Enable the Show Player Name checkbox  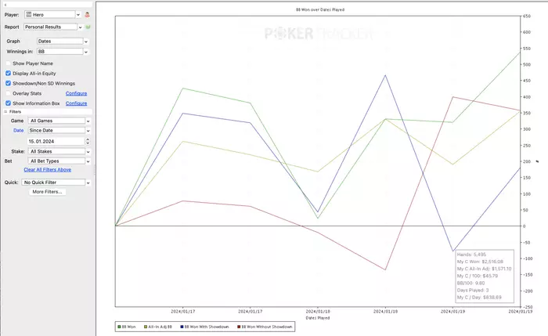8,63
